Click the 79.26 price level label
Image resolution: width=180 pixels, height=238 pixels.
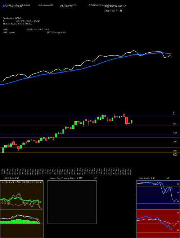click(175, 133)
